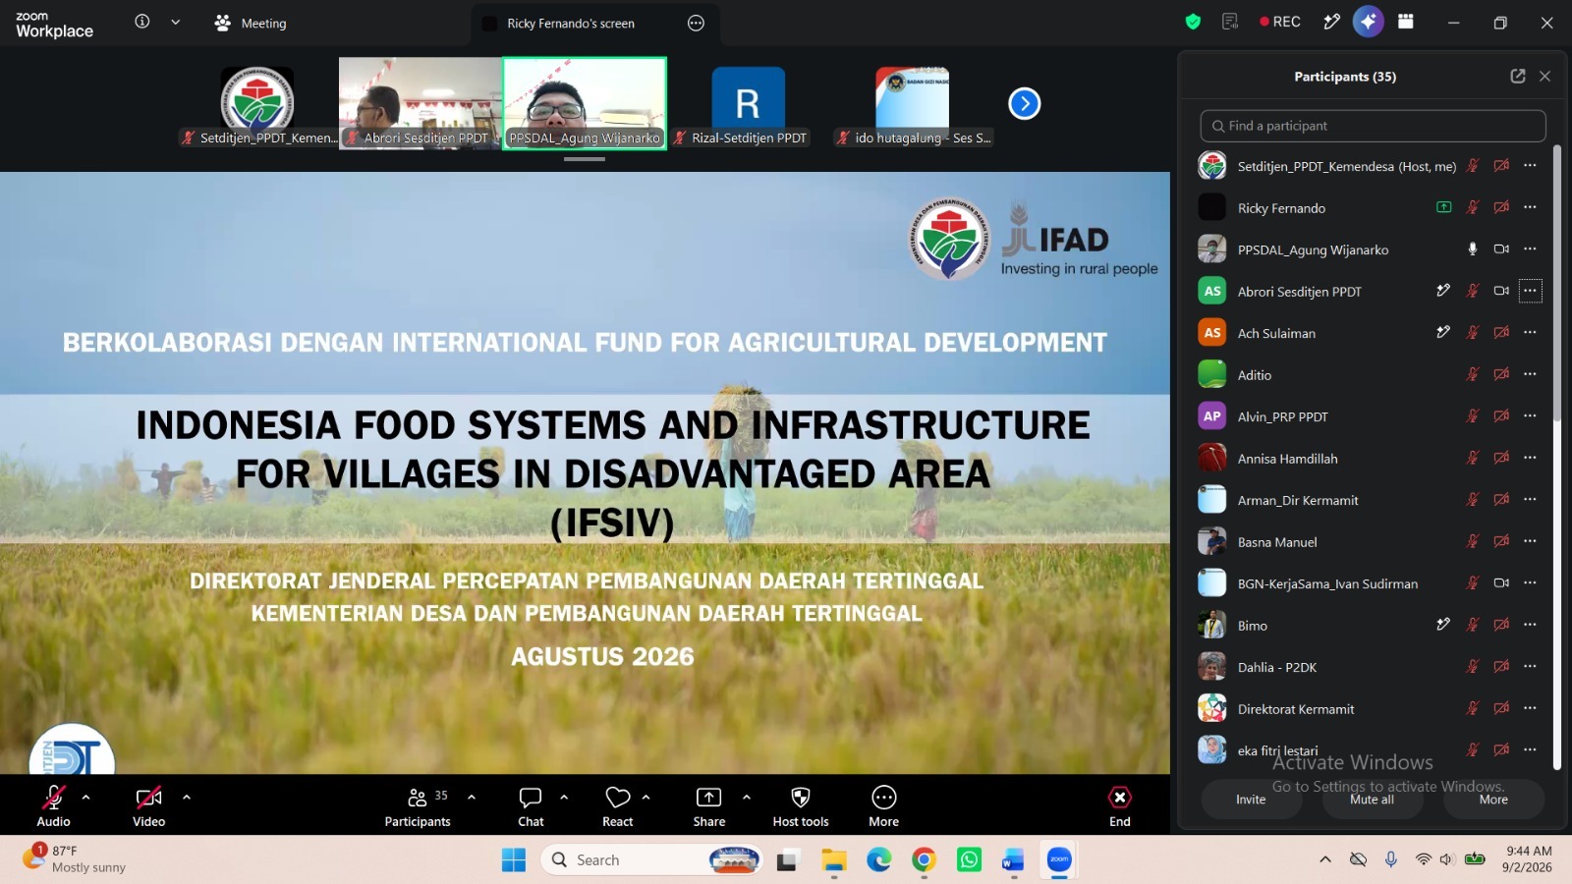Screen dimensions: 1572x884
Task: Open the More options in toolbar
Action: point(883,805)
